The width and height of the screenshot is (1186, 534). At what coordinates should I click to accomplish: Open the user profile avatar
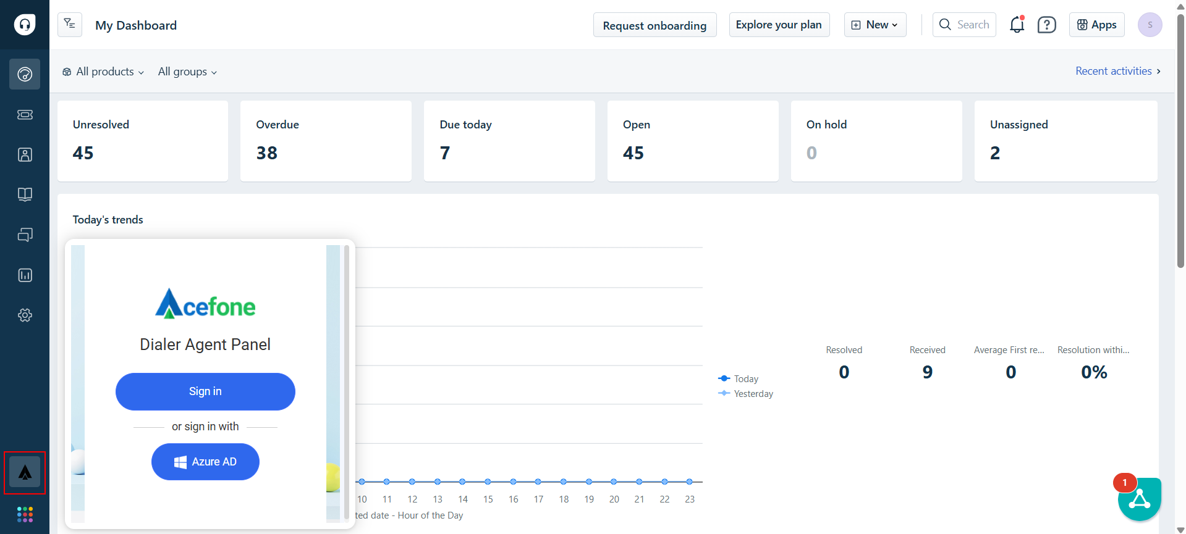tap(1150, 25)
